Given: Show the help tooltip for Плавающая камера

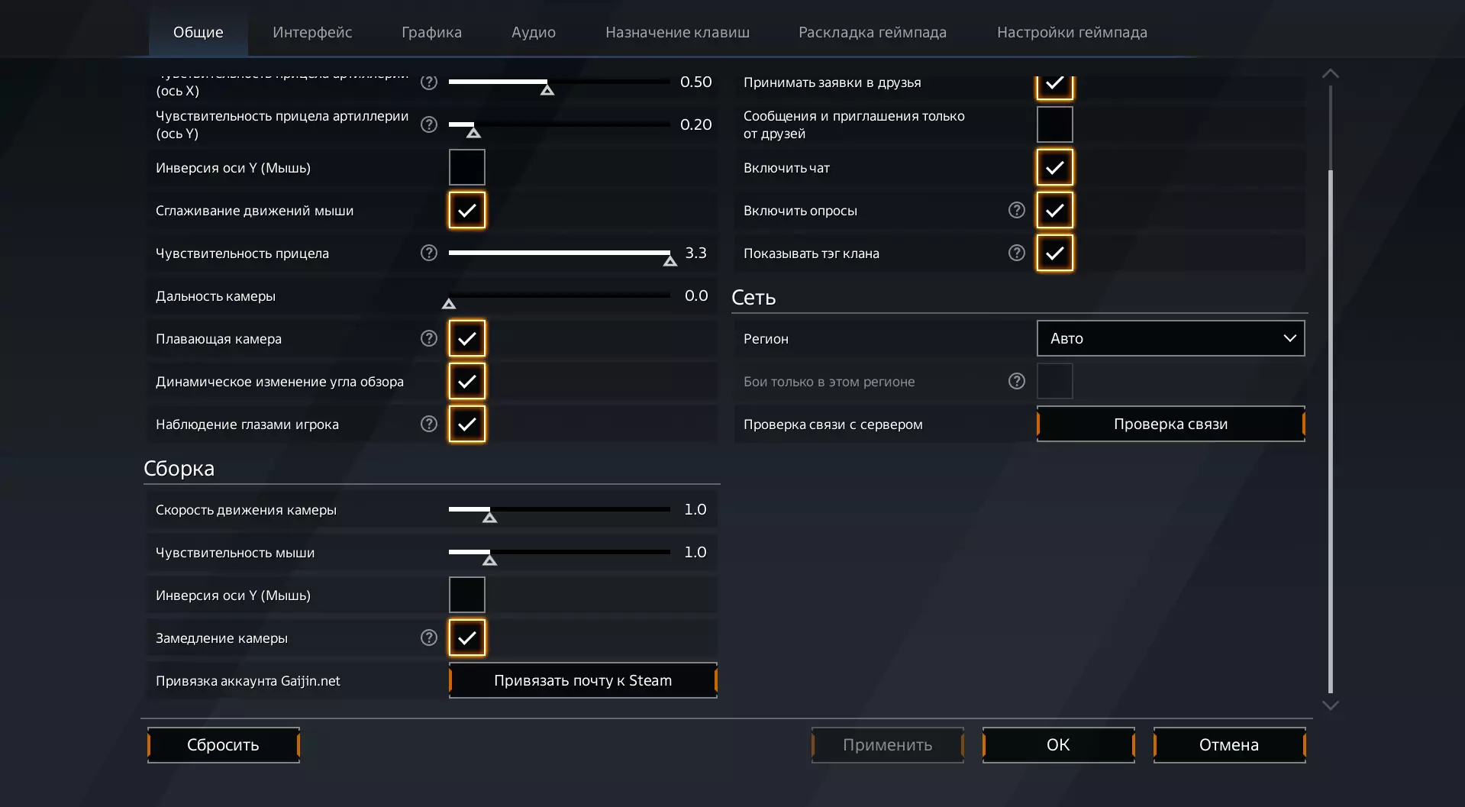Looking at the screenshot, I should pyautogui.click(x=429, y=338).
